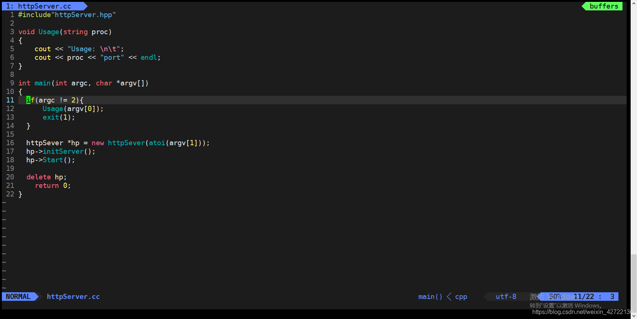Click void keyword on line 3
The image size is (637, 319).
click(26, 32)
